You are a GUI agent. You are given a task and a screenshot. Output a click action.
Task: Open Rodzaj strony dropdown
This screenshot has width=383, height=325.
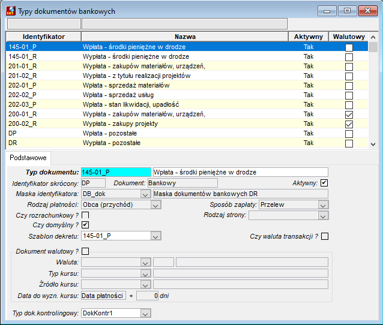323,216
